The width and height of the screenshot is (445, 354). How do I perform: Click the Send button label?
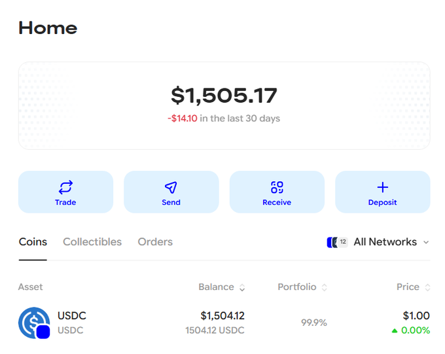point(171,202)
